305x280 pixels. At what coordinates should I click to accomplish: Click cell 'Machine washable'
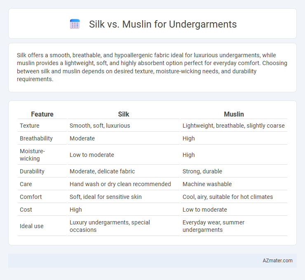(207, 184)
